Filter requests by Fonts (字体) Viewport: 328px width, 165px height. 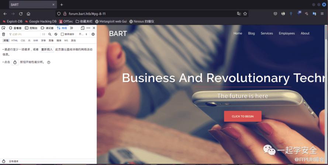pos(43,40)
